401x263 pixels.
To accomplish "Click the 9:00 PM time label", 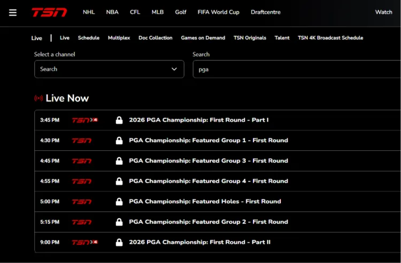I will point(50,242).
